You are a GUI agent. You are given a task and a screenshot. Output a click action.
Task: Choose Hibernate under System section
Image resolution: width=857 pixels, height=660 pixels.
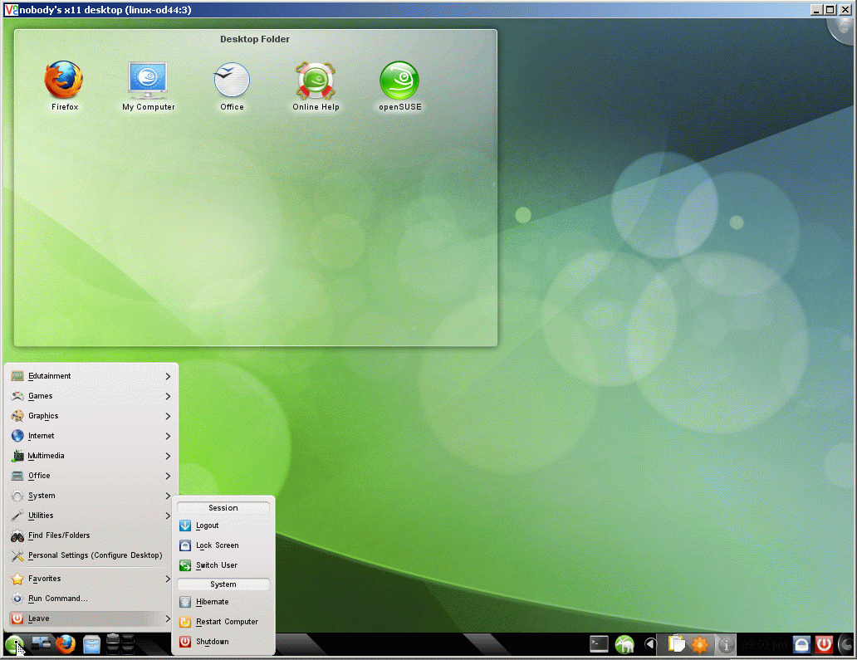[x=223, y=602]
